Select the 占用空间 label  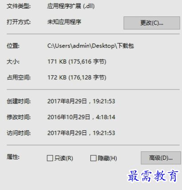[x=19, y=77]
